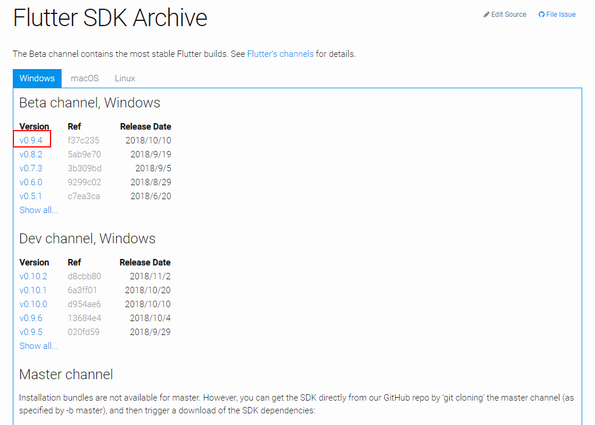Expand Show all under Beta channel
The width and height of the screenshot is (595, 425).
click(38, 210)
